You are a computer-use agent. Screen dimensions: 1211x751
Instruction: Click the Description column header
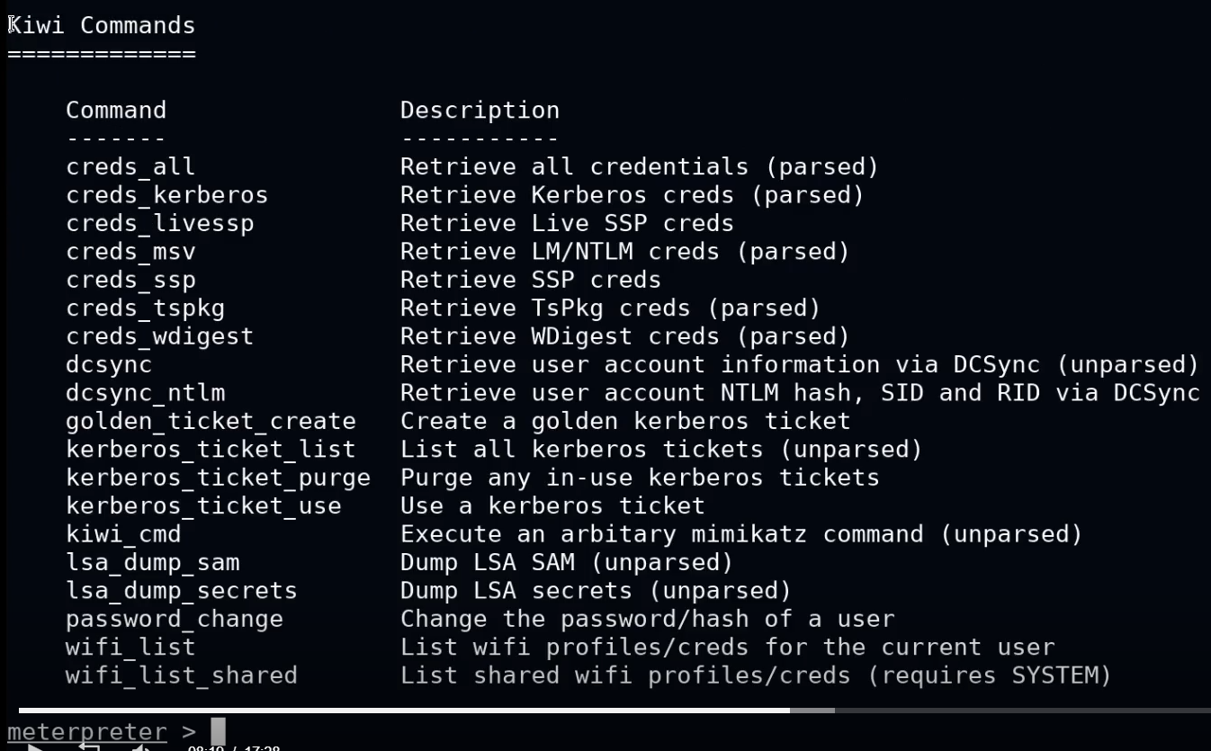click(480, 111)
